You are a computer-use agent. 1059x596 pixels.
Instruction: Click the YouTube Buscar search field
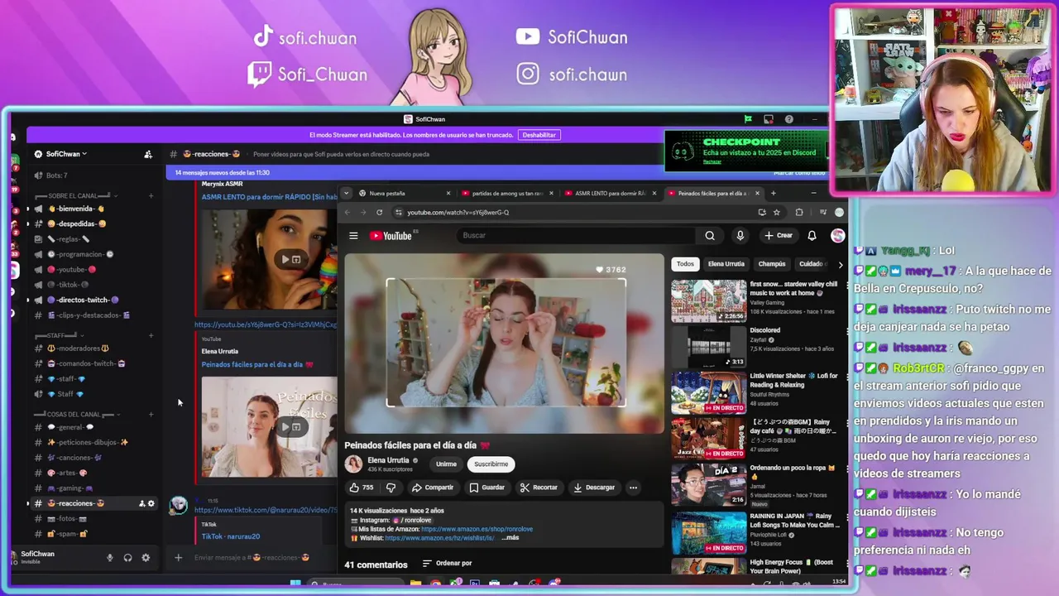[575, 236]
